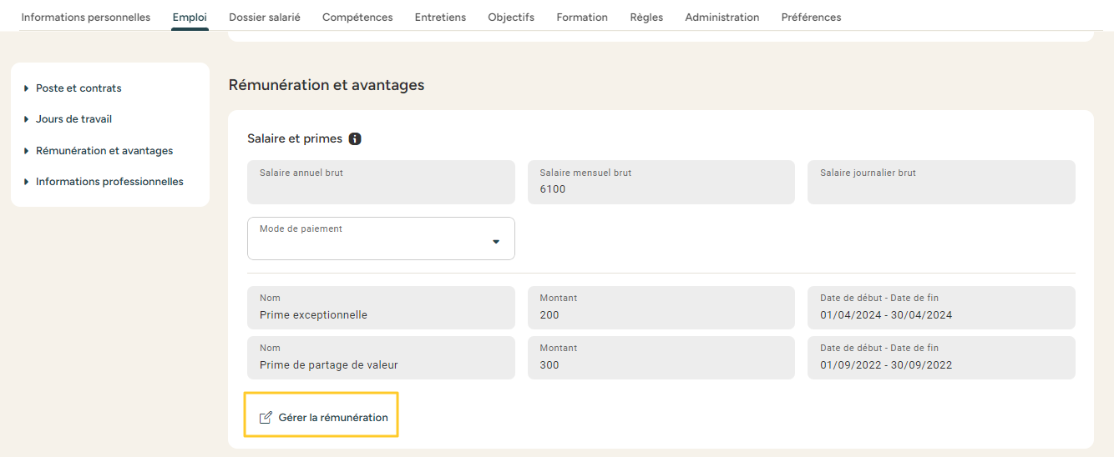
Task: Switch to the Objectifs tab
Action: [511, 18]
